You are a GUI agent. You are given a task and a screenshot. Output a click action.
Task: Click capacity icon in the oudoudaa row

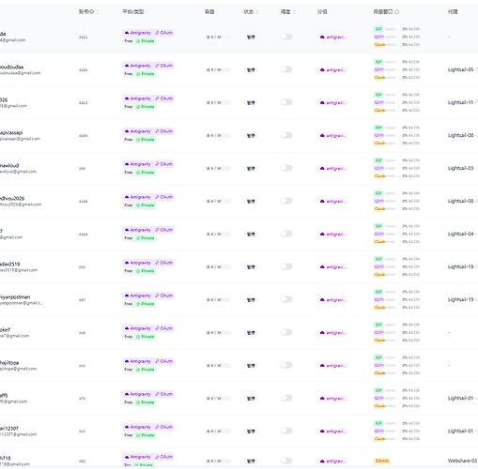(208, 69)
